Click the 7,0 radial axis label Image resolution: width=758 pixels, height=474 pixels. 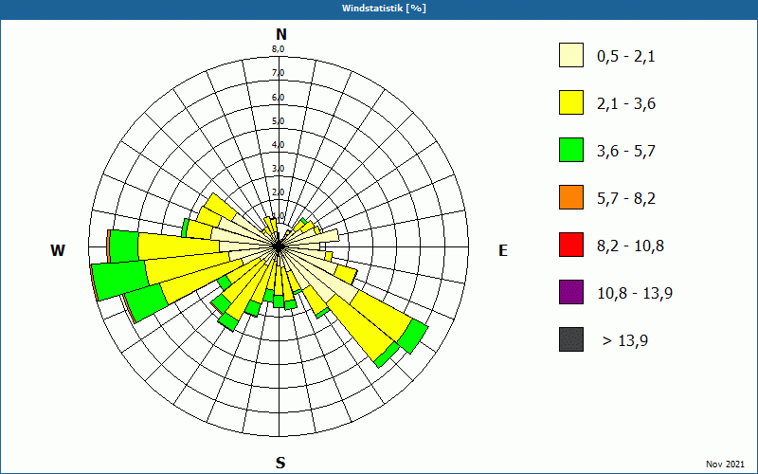[278, 73]
